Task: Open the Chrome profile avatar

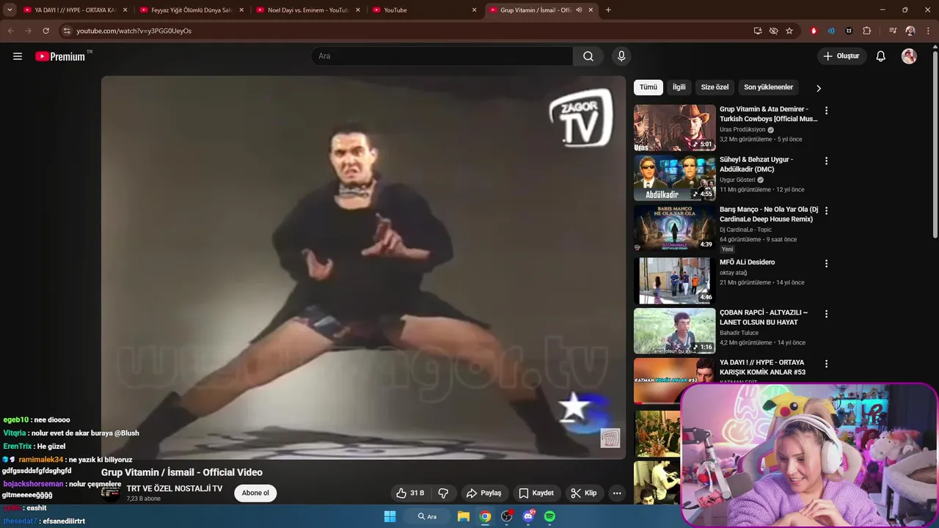Action: pyautogui.click(x=910, y=31)
